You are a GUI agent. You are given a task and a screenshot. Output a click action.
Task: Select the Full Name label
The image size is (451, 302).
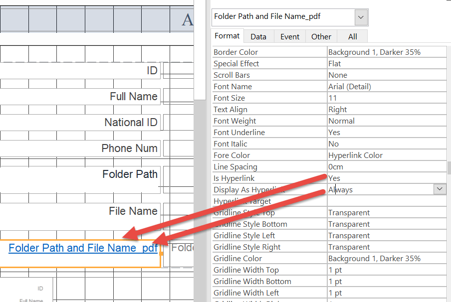(134, 96)
